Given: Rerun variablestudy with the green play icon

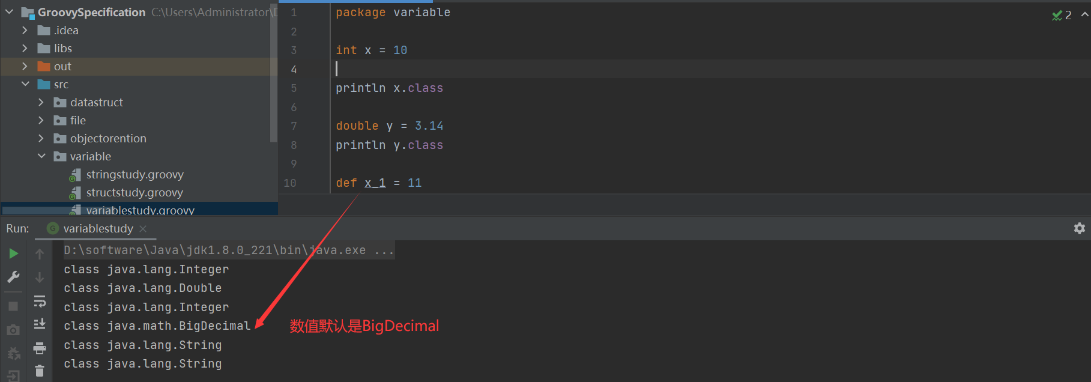Looking at the screenshot, I should pyautogui.click(x=13, y=253).
